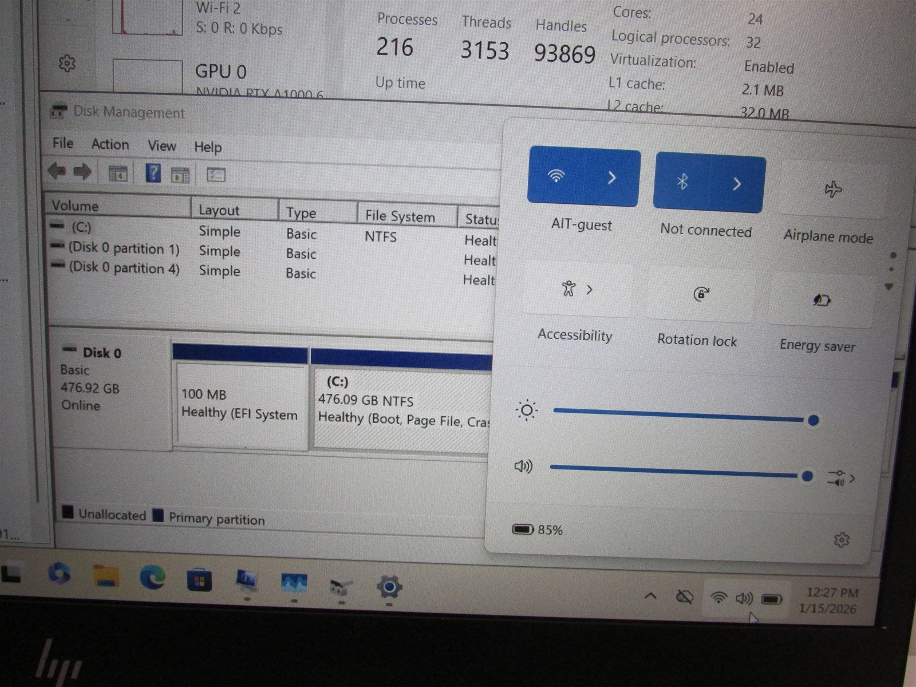Open the View menu in Disk Management
Image resolution: width=916 pixels, height=687 pixels.
click(162, 146)
